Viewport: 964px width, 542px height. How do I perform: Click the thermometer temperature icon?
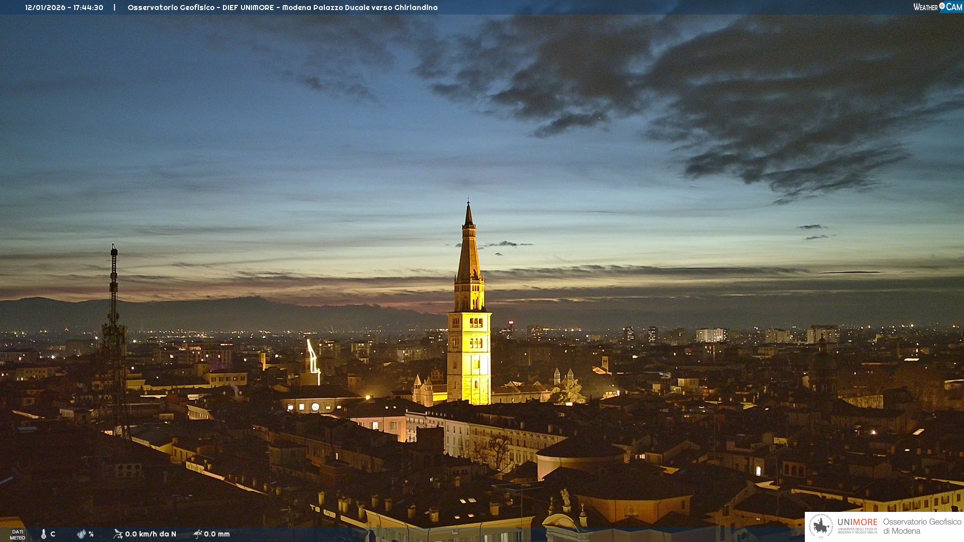[x=44, y=534]
